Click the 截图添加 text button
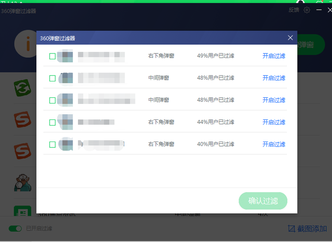This screenshot has width=332, height=242. pos(312,229)
